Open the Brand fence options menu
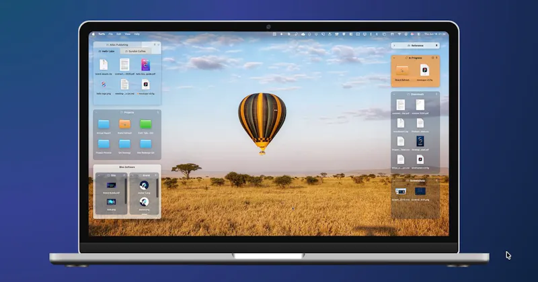The height and width of the screenshot is (282, 538). point(156,175)
